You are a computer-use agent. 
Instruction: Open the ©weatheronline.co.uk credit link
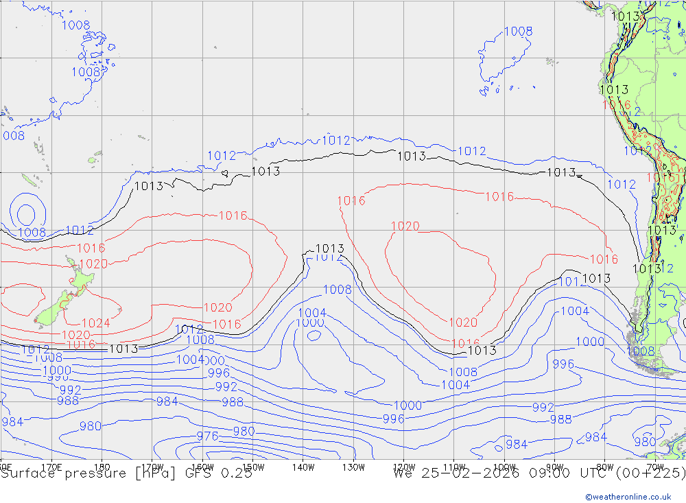628,497
